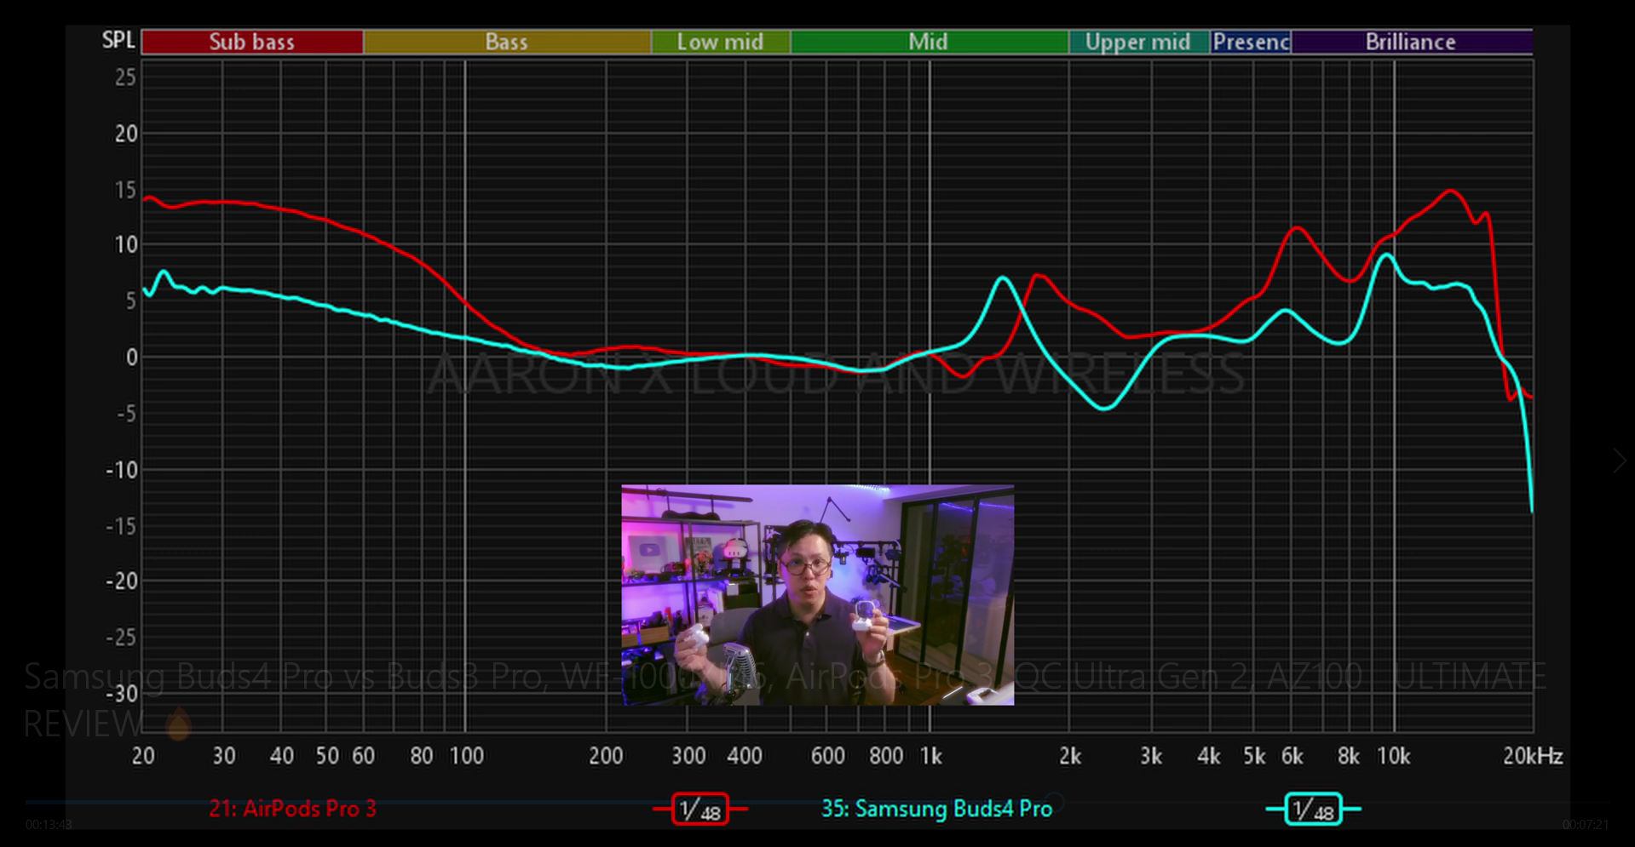Click the 100 Hz frequency axis label

click(466, 756)
